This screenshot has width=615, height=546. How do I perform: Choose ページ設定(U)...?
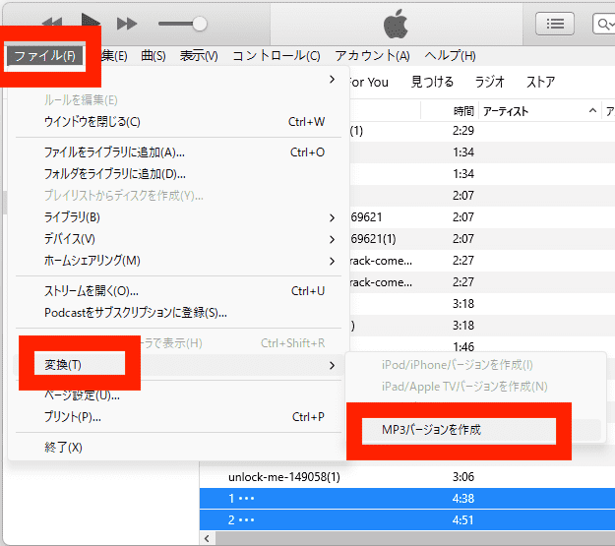(179, 395)
